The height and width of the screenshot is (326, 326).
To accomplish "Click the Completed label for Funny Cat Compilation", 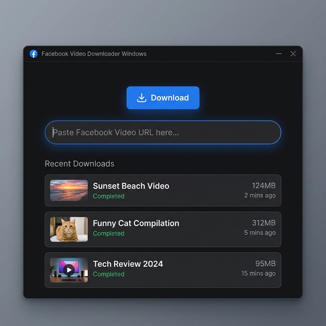I will (x=109, y=233).
